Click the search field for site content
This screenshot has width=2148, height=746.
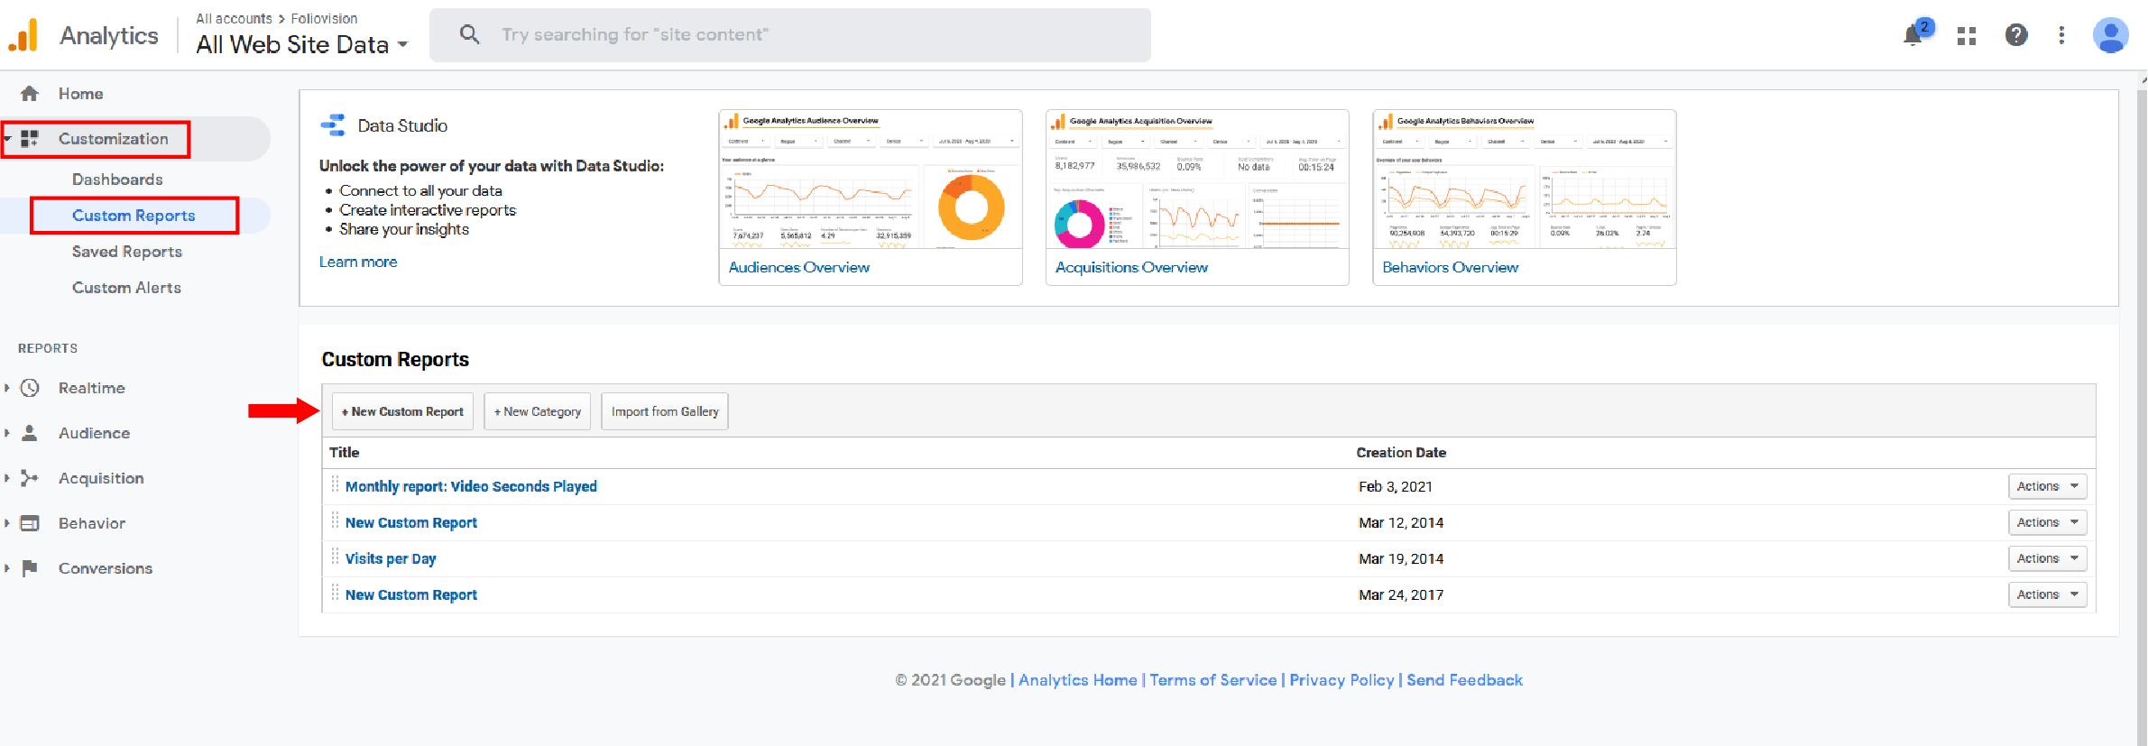pos(790,35)
